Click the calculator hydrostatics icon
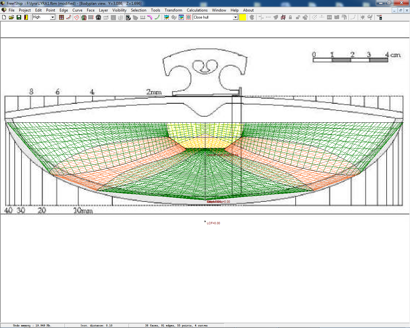Image resolution: width=410 pixels, height=328 pixels. click(x=128, y=17)
